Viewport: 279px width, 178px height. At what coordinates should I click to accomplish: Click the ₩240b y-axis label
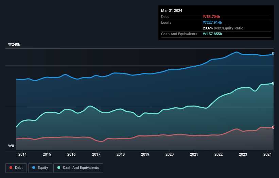(x=14, y=44)
